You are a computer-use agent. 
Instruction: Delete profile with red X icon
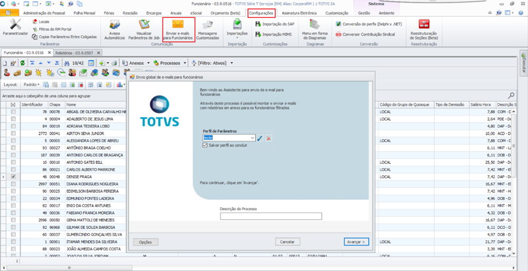tap(268, 138)
